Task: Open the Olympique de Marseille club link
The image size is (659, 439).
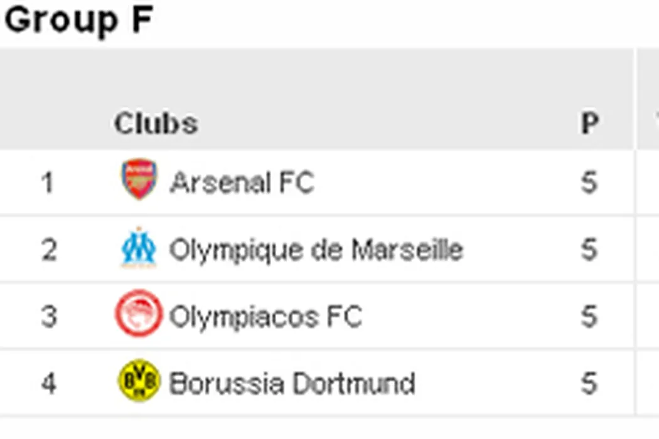Action: point(316,250)
